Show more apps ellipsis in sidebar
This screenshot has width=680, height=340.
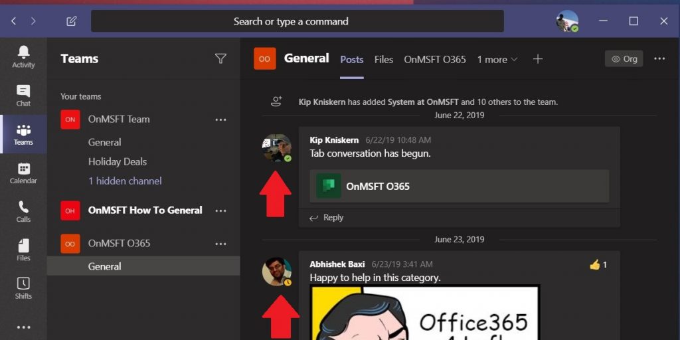23,327
